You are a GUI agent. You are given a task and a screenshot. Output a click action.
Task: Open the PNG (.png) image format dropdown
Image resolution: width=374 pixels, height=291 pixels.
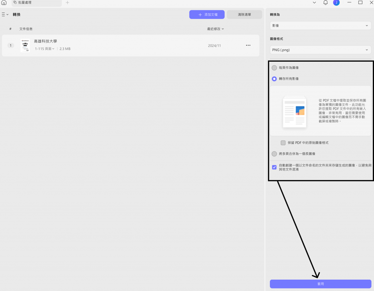[320, 50]
